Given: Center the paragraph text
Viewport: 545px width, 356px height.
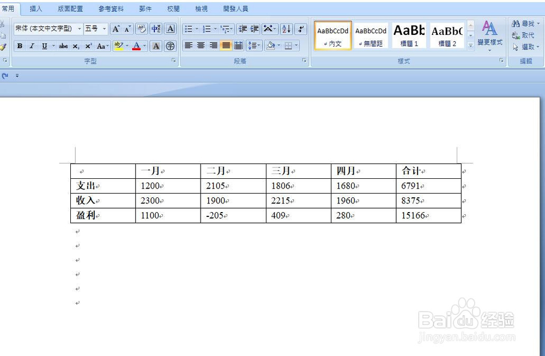Looking at the screenshot, I should tap(201, 45).
